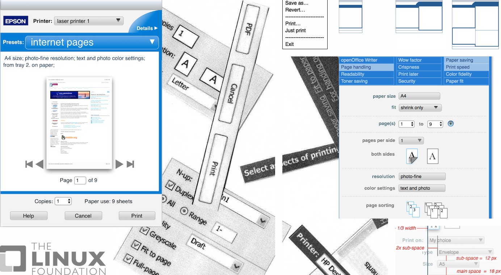Open the A4 paper size selector
The image size is (501, 275).
click(420, 96)
